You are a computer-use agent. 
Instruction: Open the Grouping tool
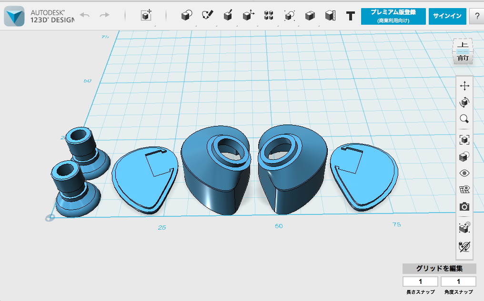[x=290, y=15]
